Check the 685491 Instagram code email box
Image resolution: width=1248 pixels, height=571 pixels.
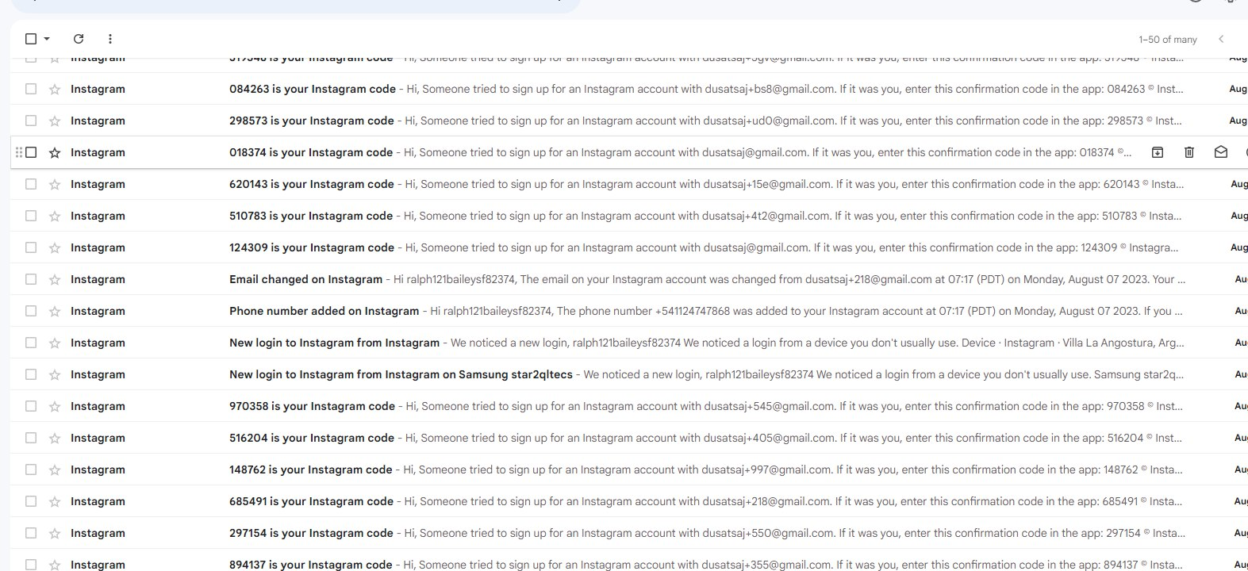[31, 501]
